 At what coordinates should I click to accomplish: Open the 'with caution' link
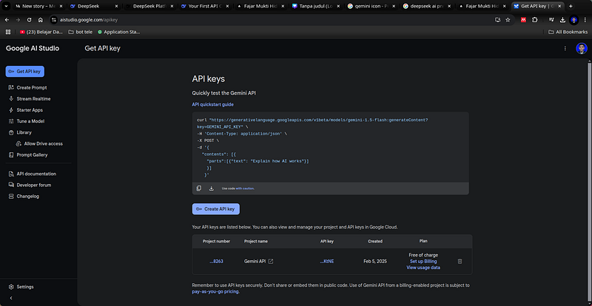(245, 188)
